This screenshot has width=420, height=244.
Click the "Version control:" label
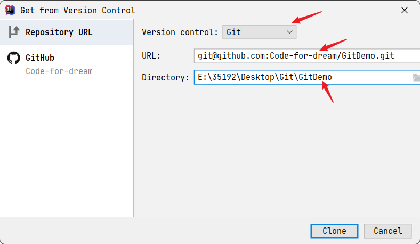coord(180,32)
